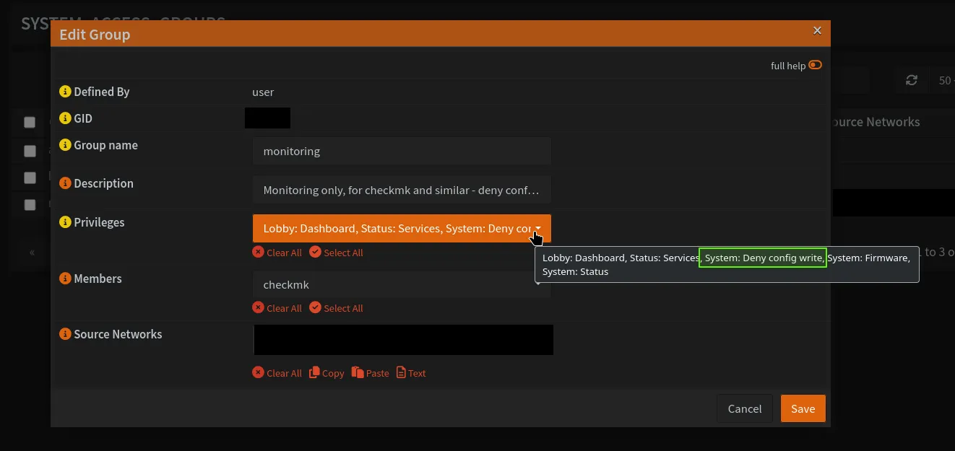Copy the source networks list
Image resolution: width=955 pixels, height=451 pixels.
(327, 373)
